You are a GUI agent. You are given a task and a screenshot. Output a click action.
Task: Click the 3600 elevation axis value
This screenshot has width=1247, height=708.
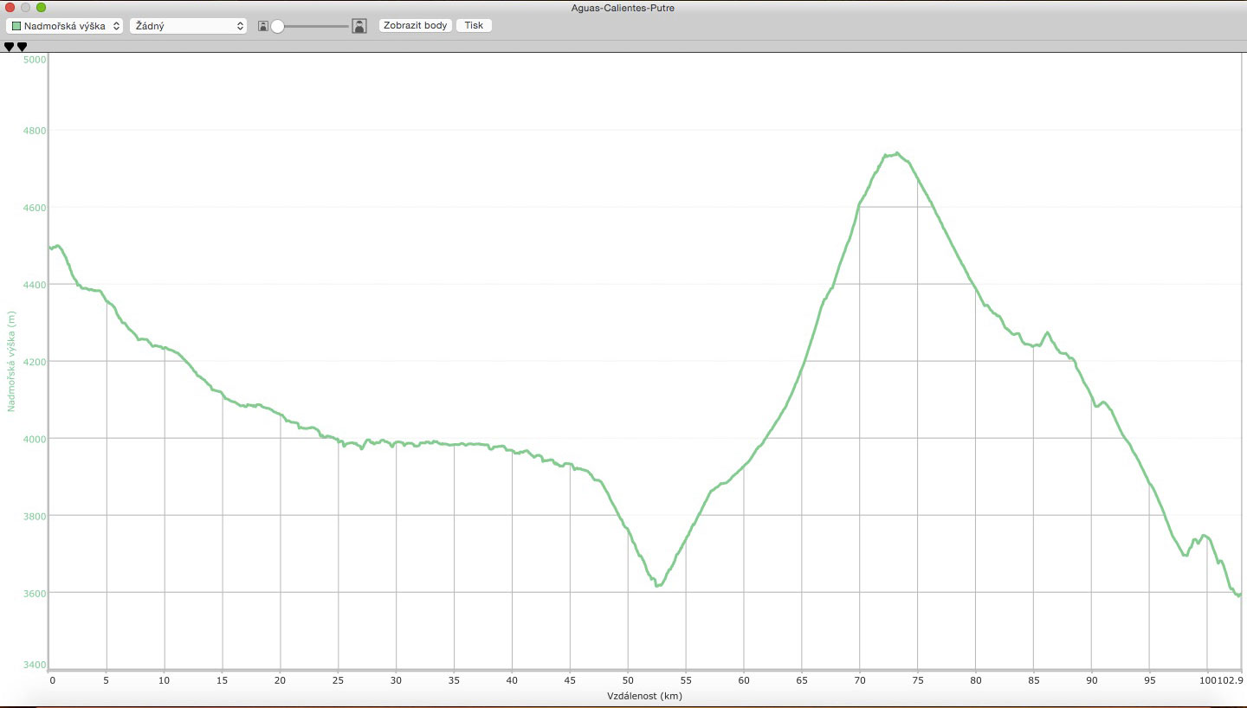pos(36,593)
